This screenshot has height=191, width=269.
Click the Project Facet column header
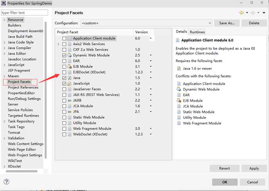point(94,32)
